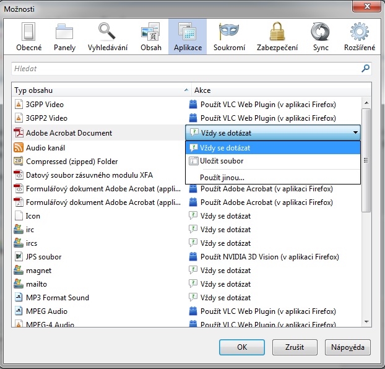The height and width of the screenshot is (369, 385).
Task: Click VLC cone icon for 3GPP Video
Action: click(19, 104)
